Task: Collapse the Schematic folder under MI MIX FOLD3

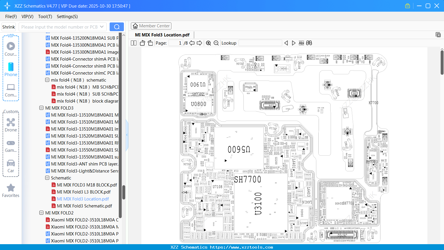Action: click(x=47, y=178)
